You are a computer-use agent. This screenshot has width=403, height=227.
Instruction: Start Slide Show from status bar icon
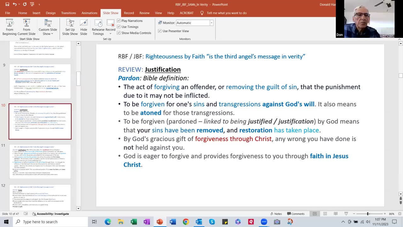click(x=346, y=214)
